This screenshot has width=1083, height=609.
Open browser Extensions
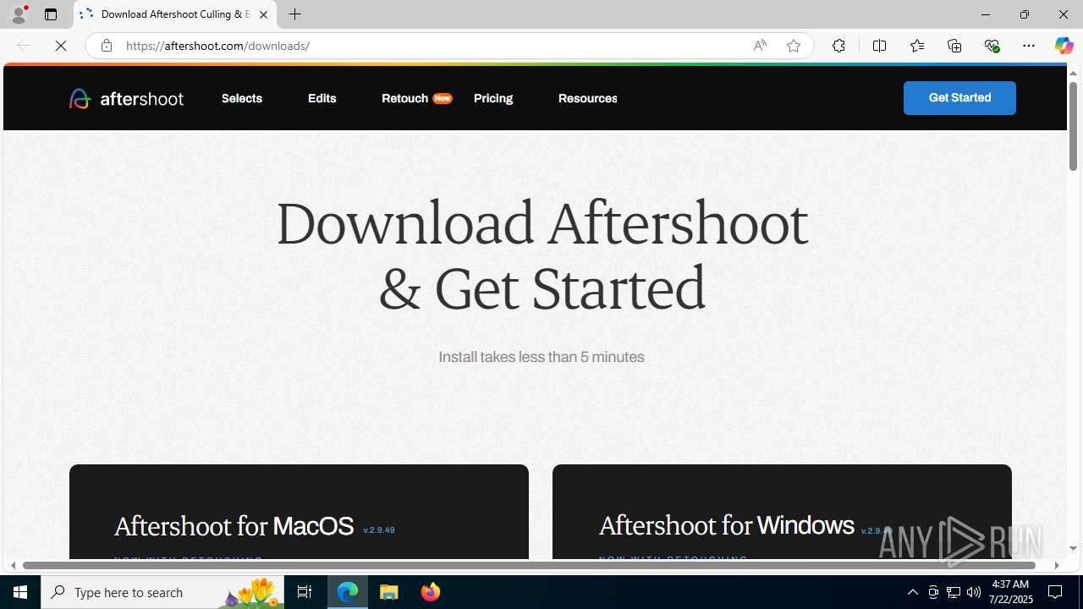click(838, 46)
